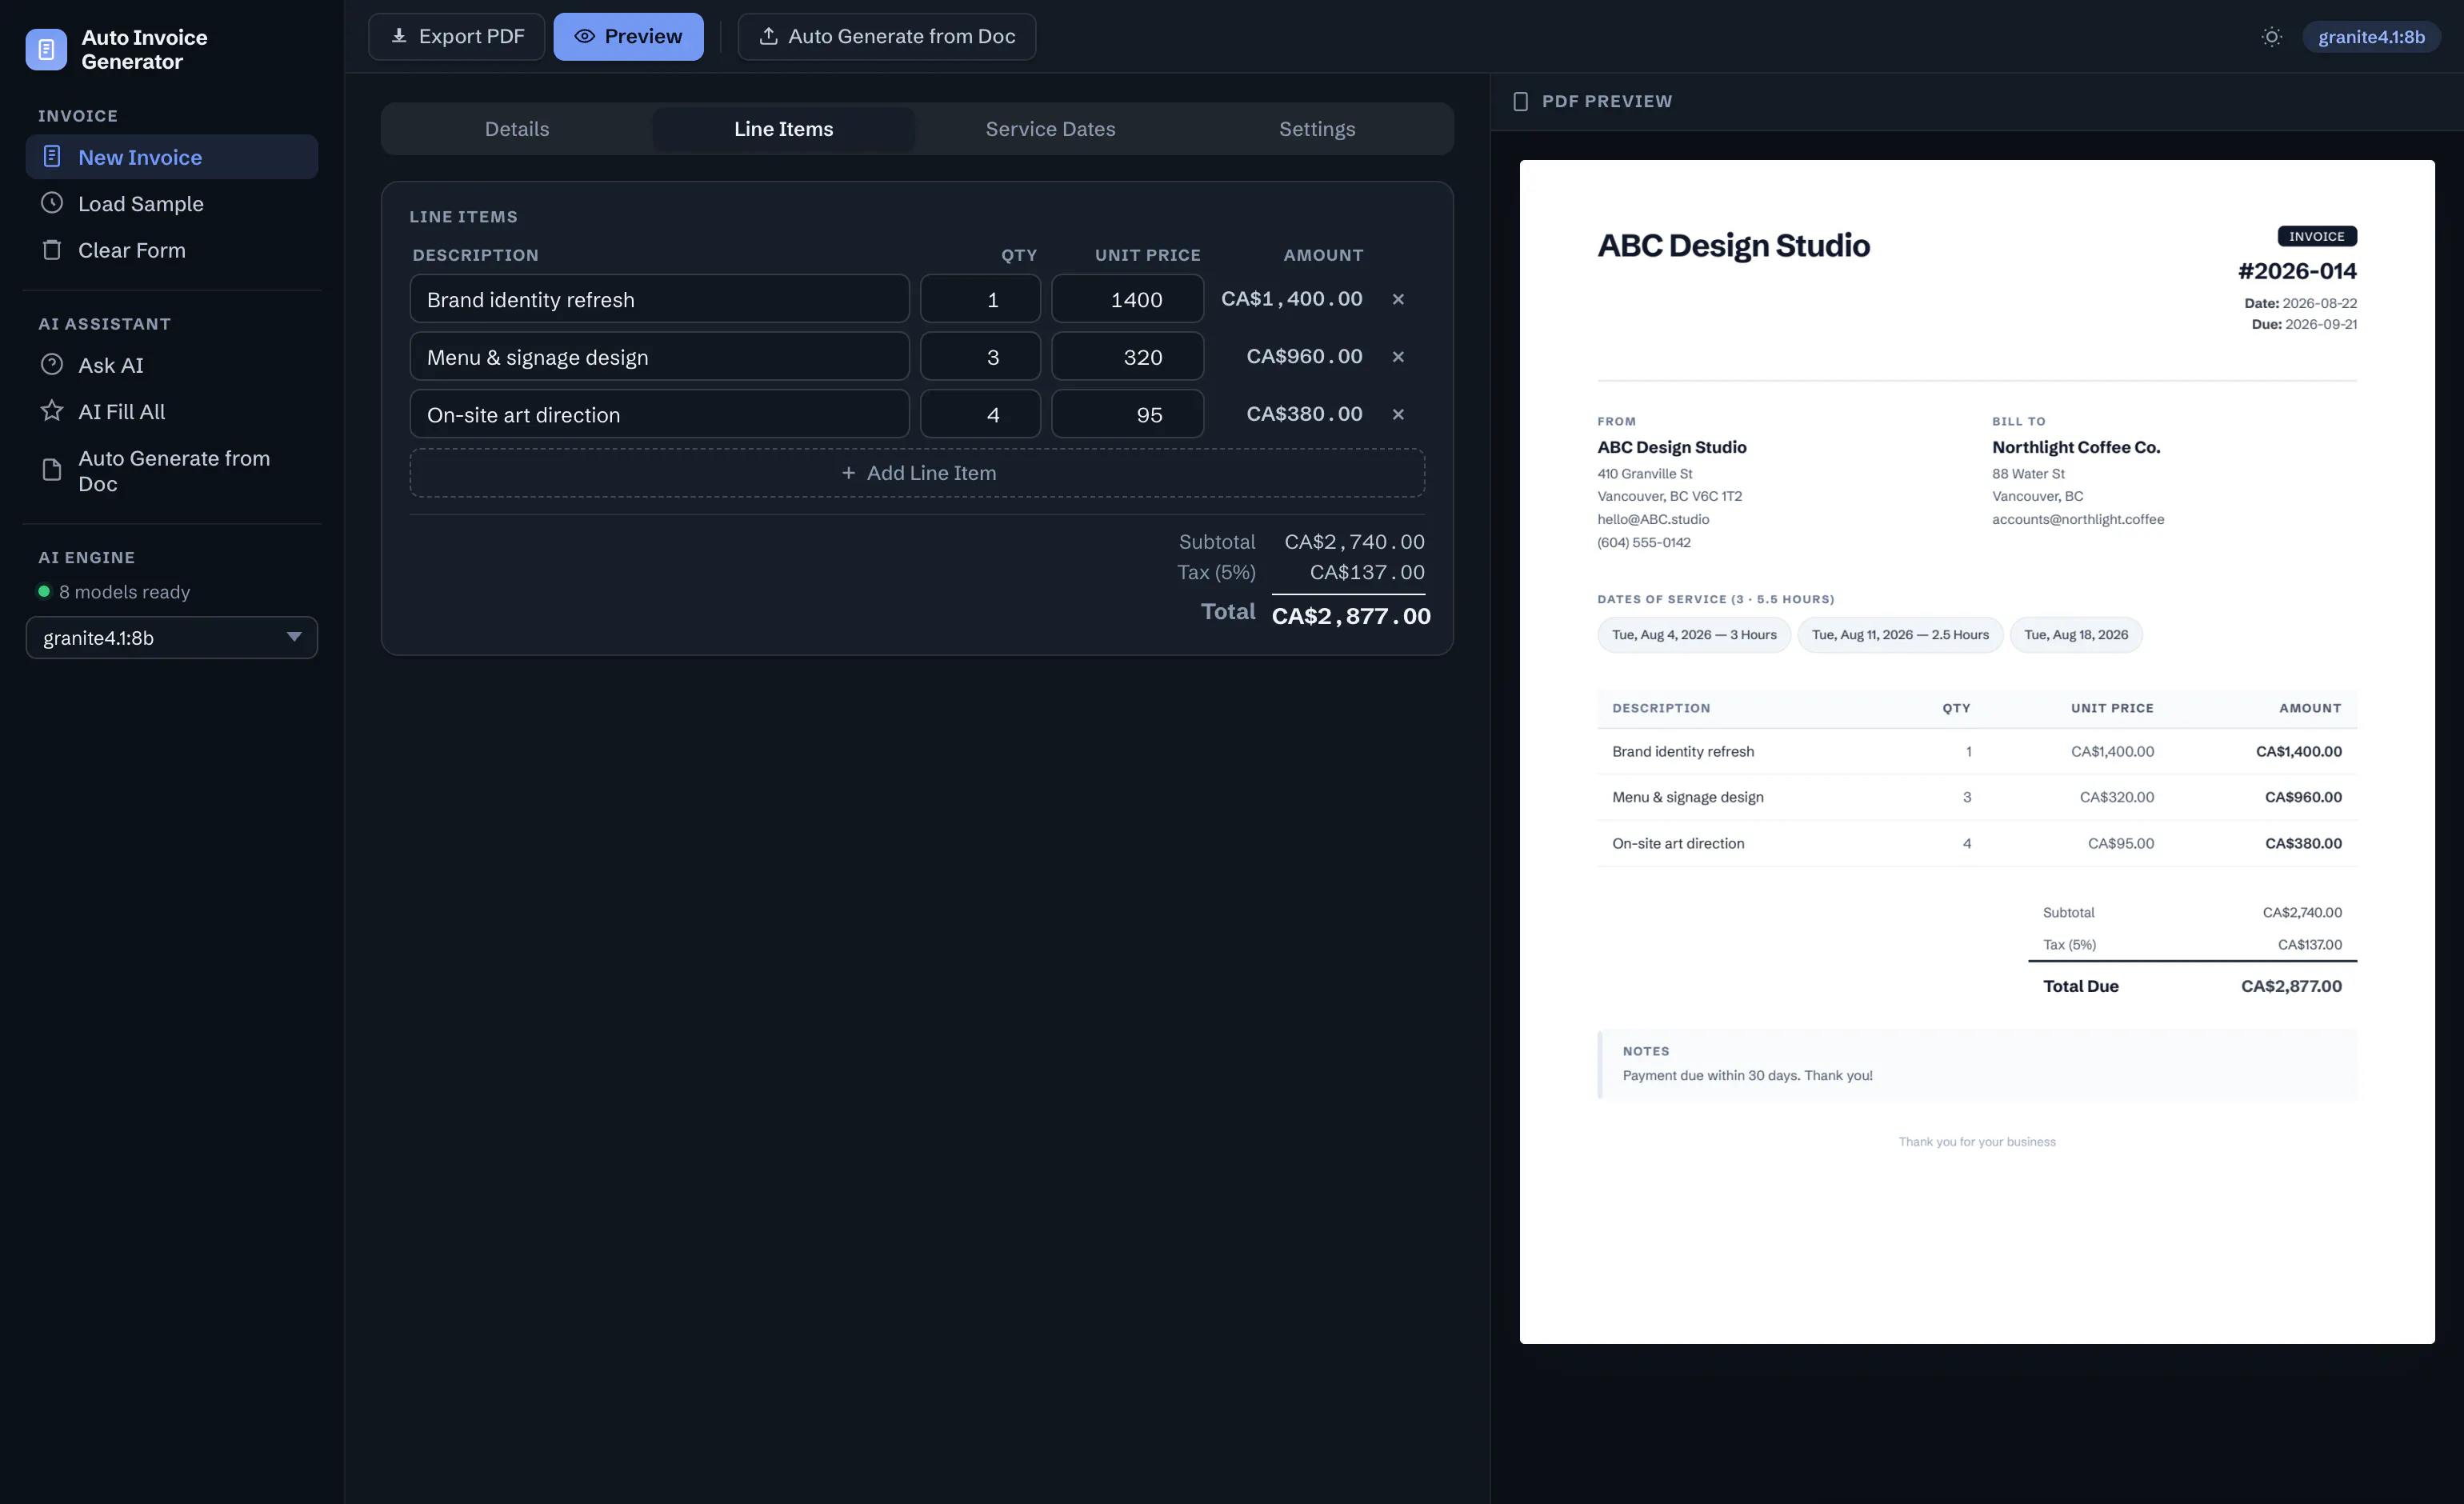The height and width of the screenshot is (1504, 2464).
Task: Click the AI Fill All star icon
Action: 52,411
